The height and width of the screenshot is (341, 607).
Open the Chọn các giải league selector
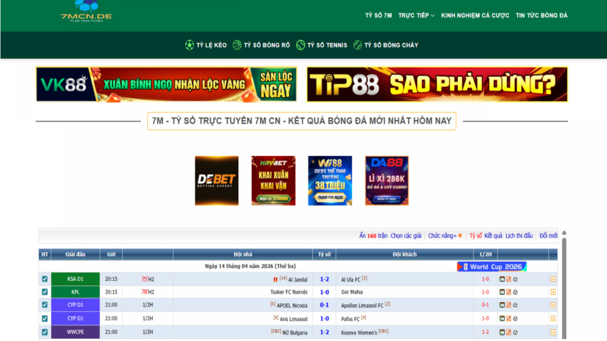[x=406, y=236]
